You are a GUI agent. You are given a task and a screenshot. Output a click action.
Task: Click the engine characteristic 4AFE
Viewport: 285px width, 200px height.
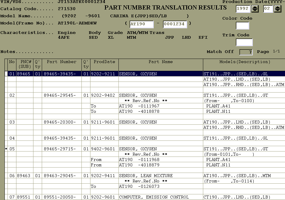64,37
